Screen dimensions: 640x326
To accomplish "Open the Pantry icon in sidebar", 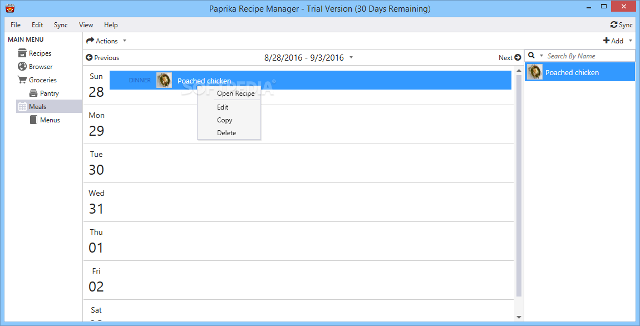I will [33, 93].
